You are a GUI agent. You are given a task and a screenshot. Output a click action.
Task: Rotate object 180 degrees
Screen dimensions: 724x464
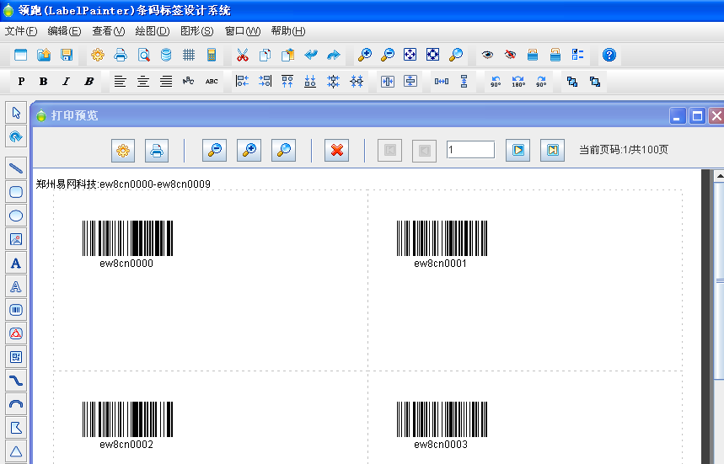click(x=518, y=82)
